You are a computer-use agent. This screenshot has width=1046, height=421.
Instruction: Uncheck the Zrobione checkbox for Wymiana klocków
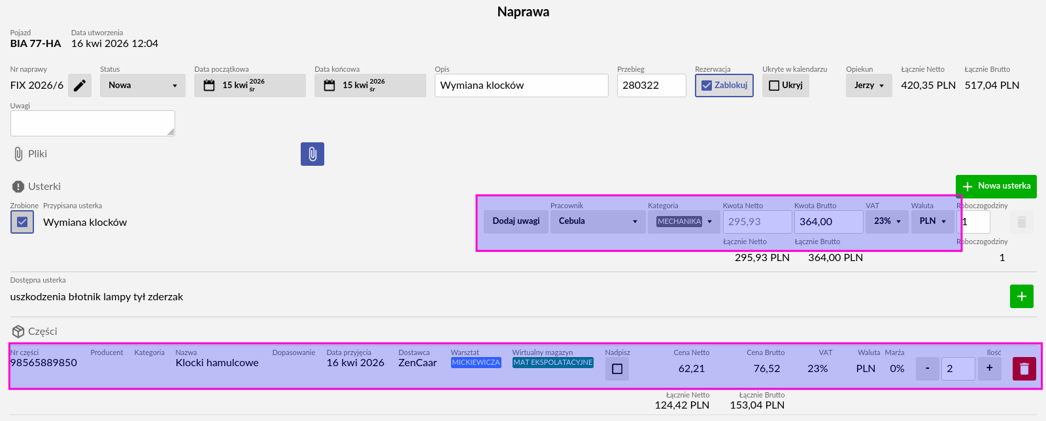click(22, 222)
